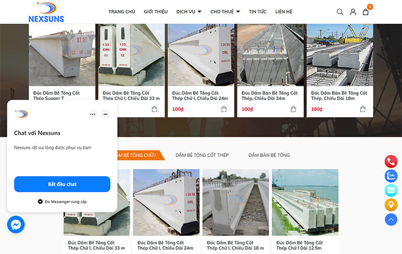Add Chữ I Chiều Dài 24m beam to cart
Screen dimensions: 402x254
point(224,109)
